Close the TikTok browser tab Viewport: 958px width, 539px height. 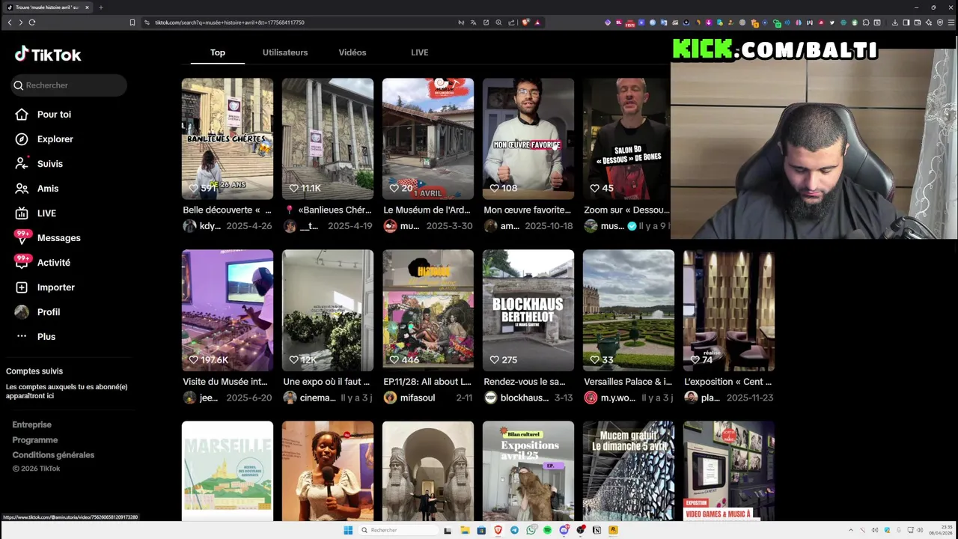coord(87,7)
